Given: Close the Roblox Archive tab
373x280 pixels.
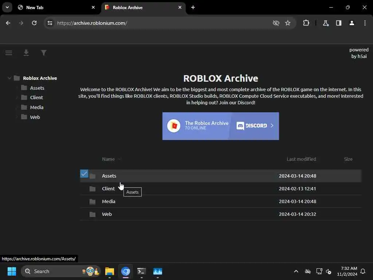Looking at the screenshot, I should point(180,7).
